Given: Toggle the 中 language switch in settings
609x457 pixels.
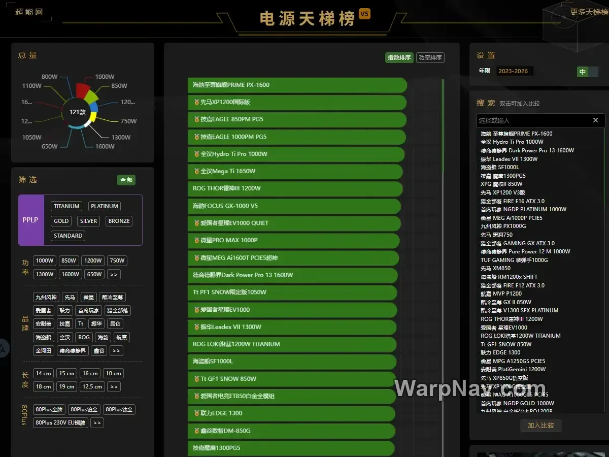Looking at the screenshot, I should (588, 72).
